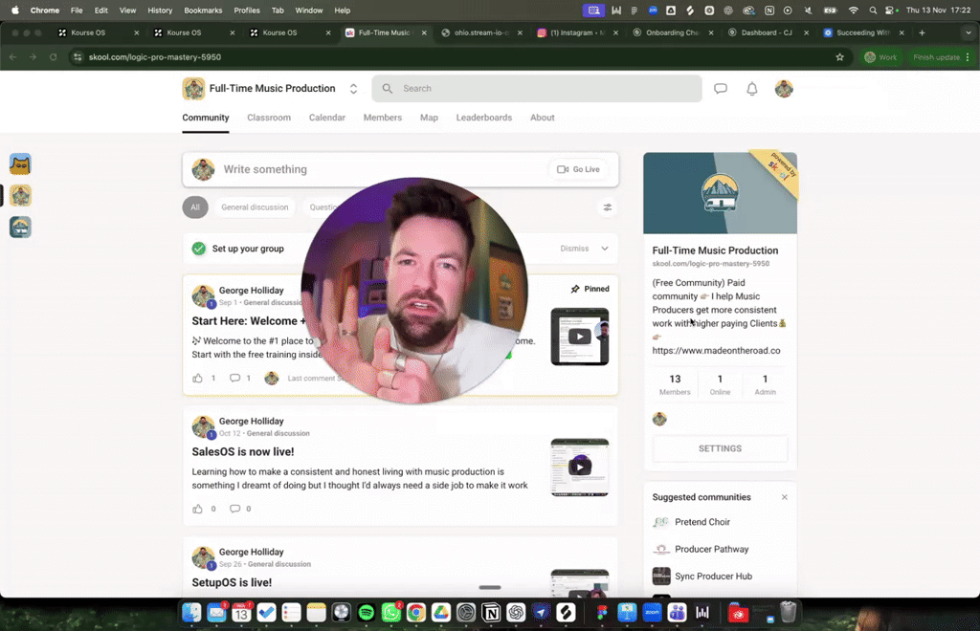
Task: Open Spotlight search in menu bar
Action: [x=873, y=10]
